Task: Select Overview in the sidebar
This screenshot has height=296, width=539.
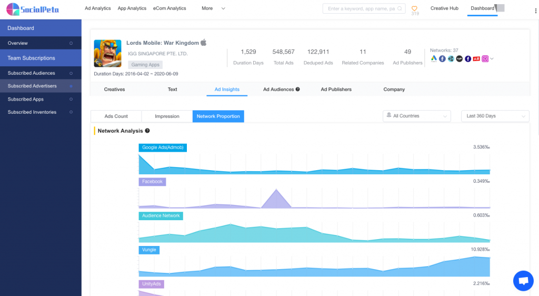Action: [41, 43]
